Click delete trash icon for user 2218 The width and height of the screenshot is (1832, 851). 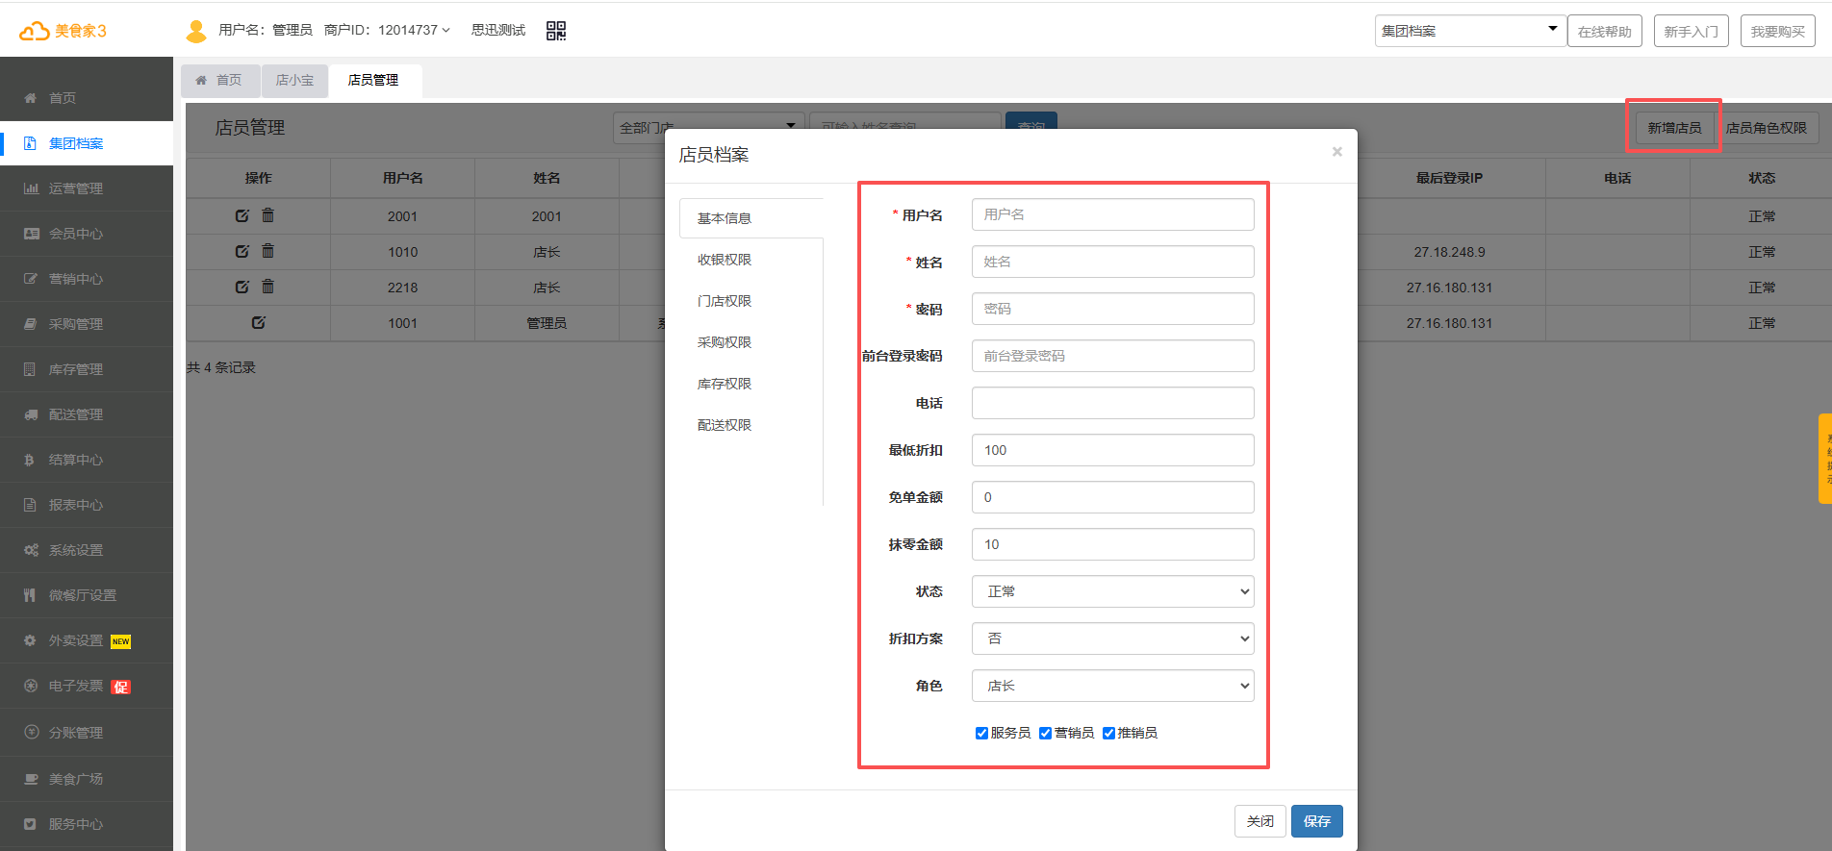point(268,287)
